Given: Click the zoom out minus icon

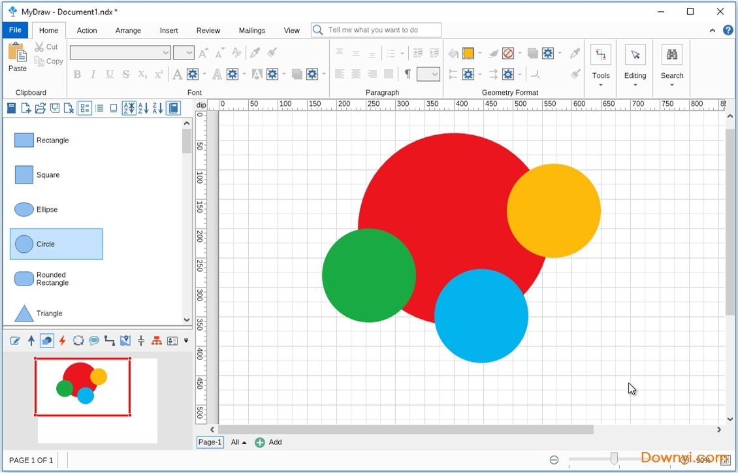Looking at the screenshot, I should coord(554,460).
